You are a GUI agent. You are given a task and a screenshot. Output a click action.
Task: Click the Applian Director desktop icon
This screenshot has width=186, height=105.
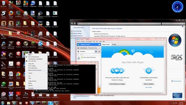tap(11, 96)
